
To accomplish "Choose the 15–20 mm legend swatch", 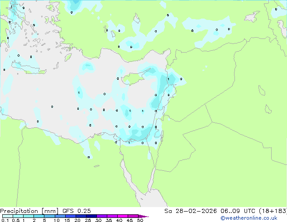I will [70, 216].
